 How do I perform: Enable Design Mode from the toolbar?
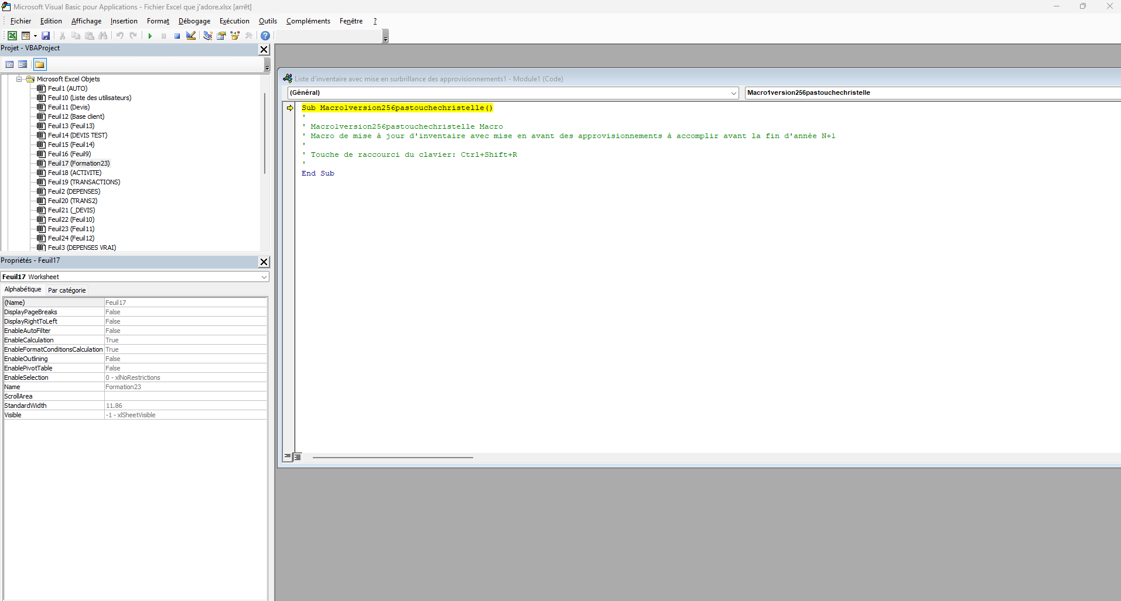(190, 35)
